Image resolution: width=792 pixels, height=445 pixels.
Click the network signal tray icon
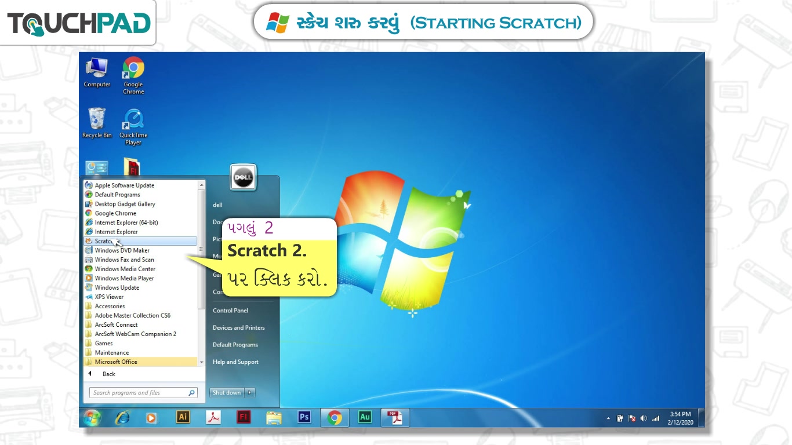point(656,418)
